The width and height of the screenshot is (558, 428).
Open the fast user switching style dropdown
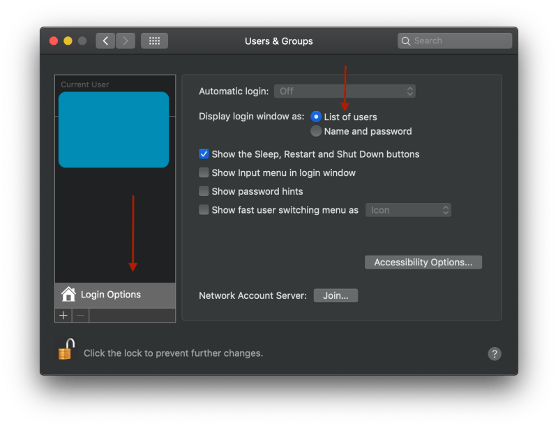tap(408, 209)
